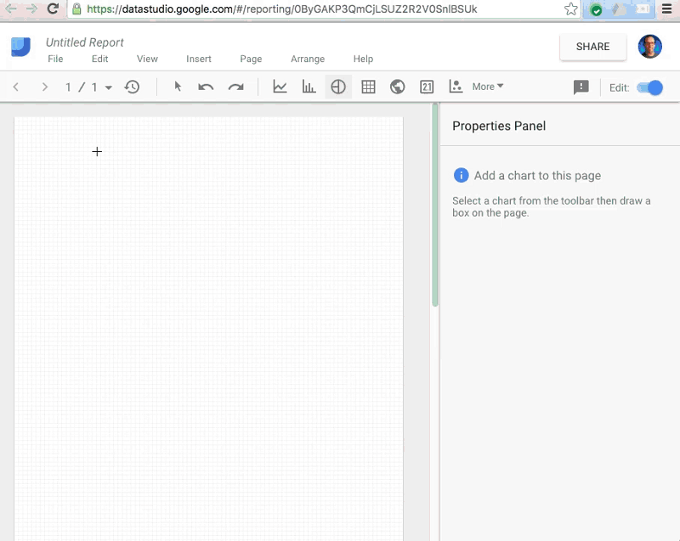Go to the next page arrow
Screen dimensions: 680x541
(x=45, y=87)
